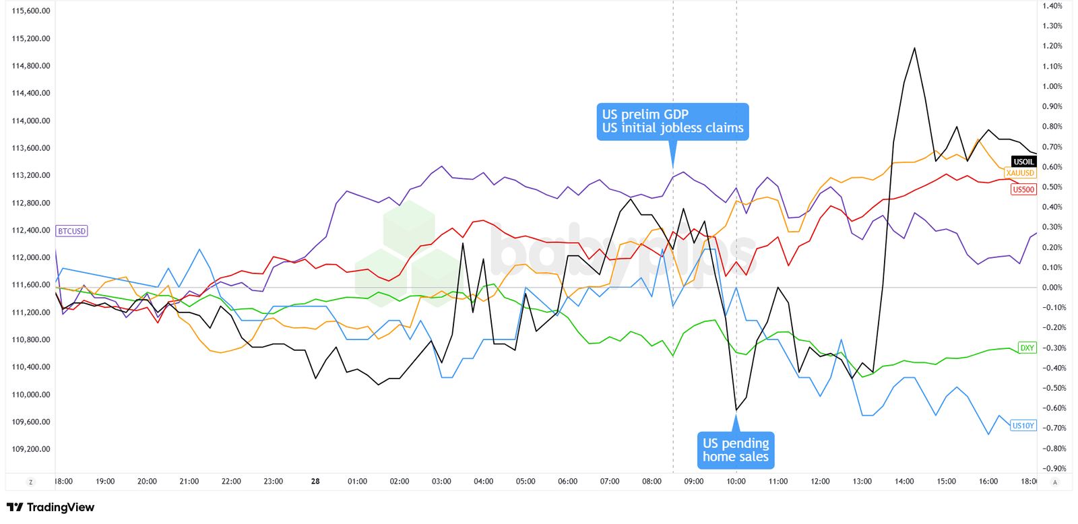Click the US500 series label

(x=1023, y=189)
